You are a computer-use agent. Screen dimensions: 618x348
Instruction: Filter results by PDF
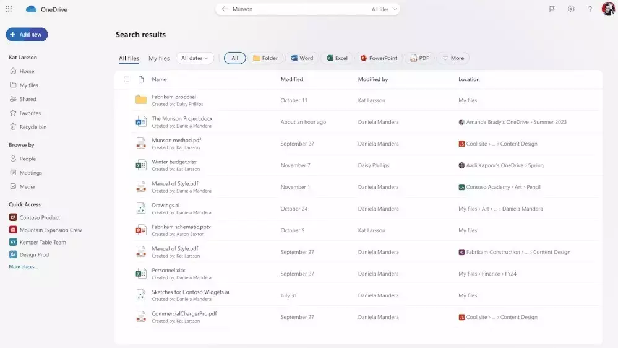(x=420, y=58)
